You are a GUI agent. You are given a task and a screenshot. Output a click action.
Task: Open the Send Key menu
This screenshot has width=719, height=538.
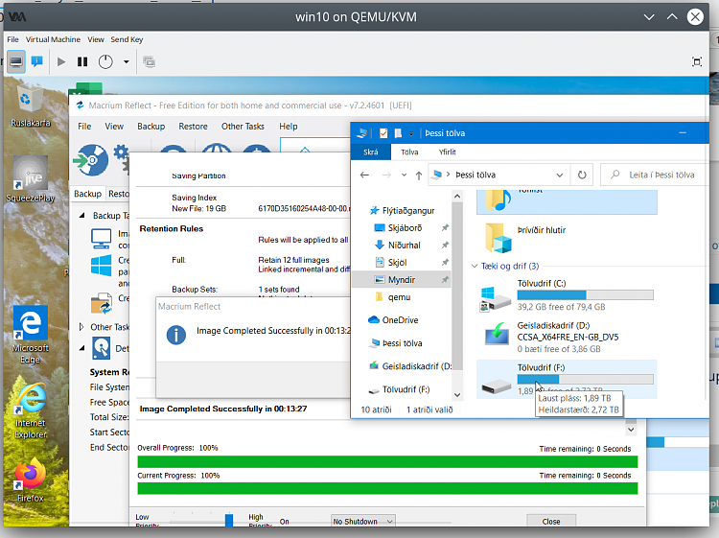(x=127, y=39)
